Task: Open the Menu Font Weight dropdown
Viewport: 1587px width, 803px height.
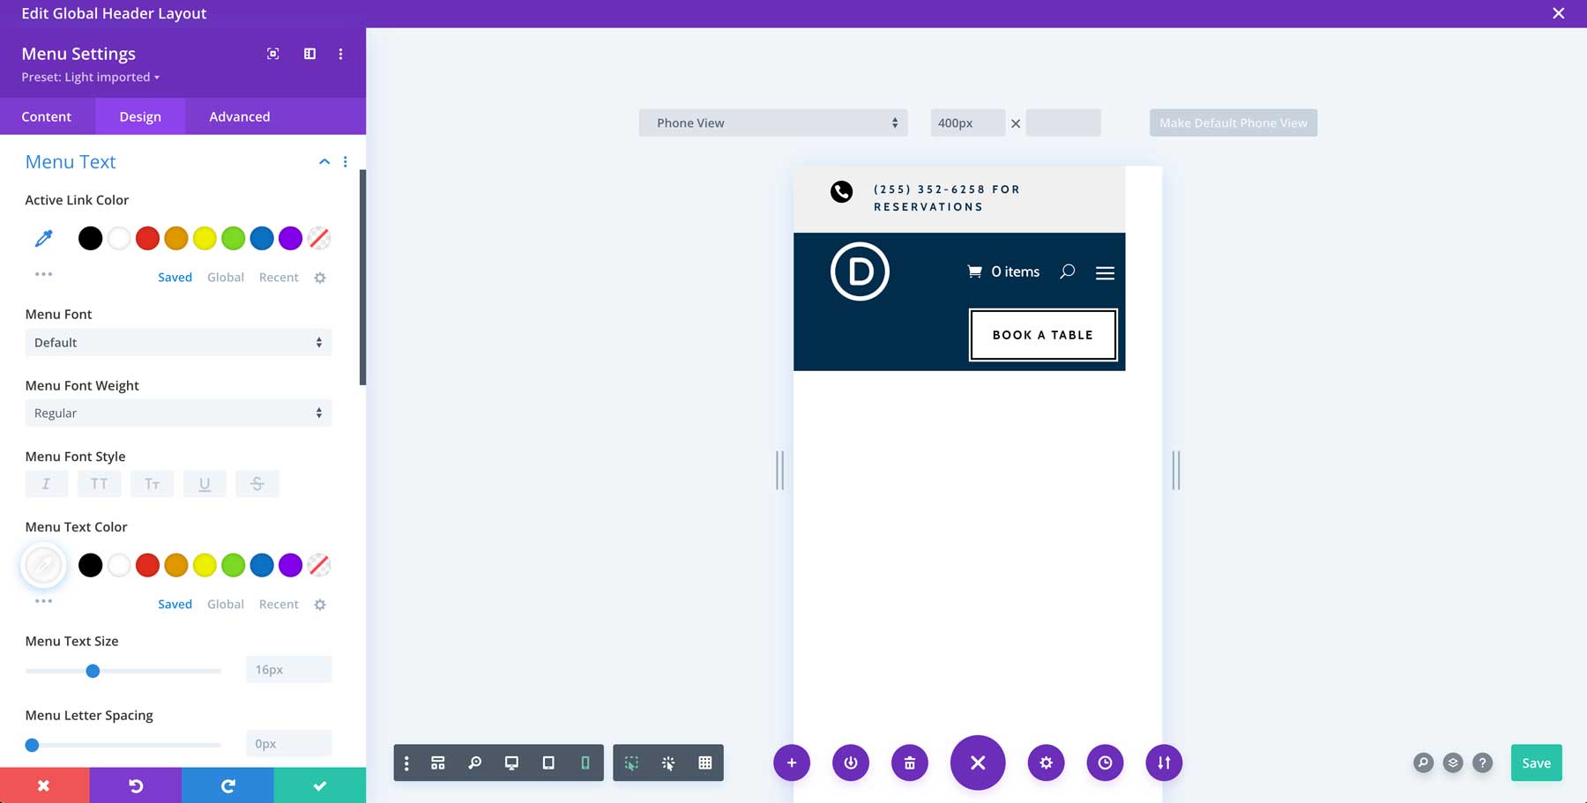Action: pos(178,412)
